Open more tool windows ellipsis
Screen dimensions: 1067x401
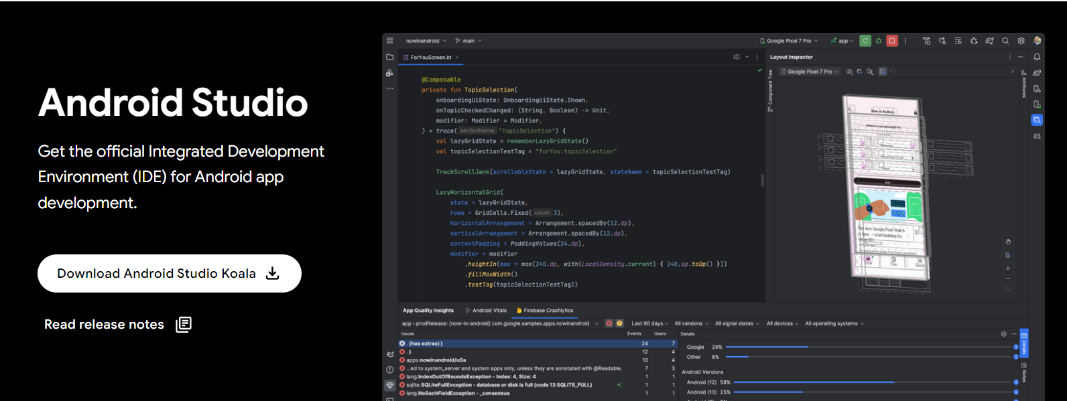click(390, 88)
